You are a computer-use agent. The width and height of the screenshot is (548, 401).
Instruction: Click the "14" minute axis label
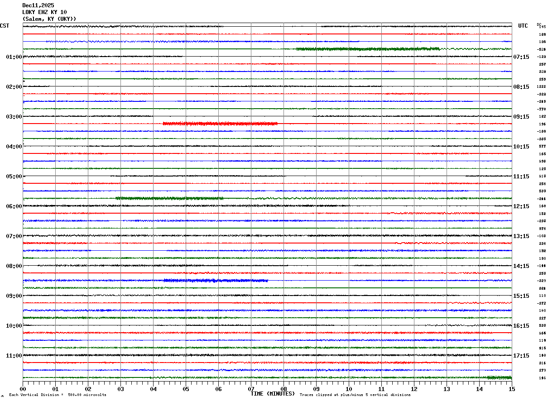479,389
